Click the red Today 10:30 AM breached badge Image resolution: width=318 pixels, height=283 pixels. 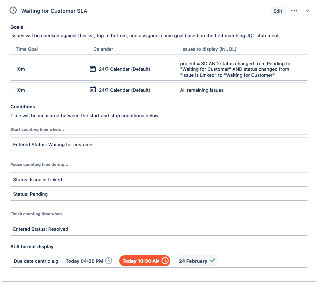pyautogui.click(x=145, y=261)
